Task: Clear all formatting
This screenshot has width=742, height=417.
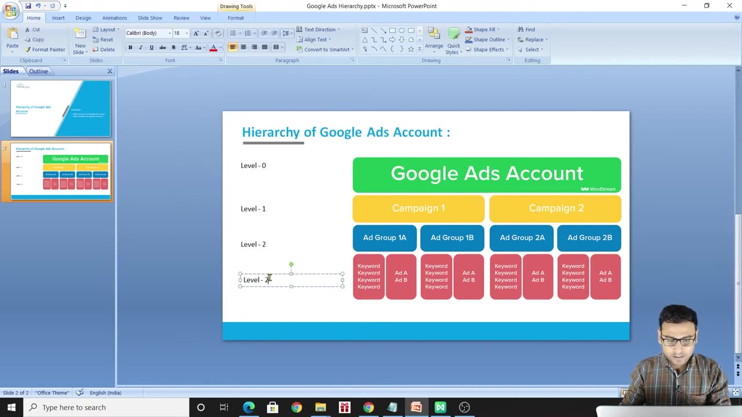Action: click(x=218, y=33)
